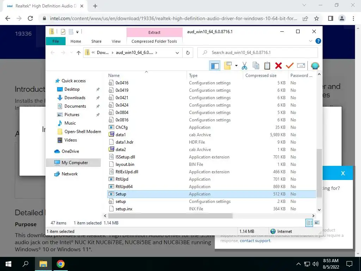Show hidden tray icons chevron
Image resolution: width=361 pixels, height=271 pixels.
(298, 264)
